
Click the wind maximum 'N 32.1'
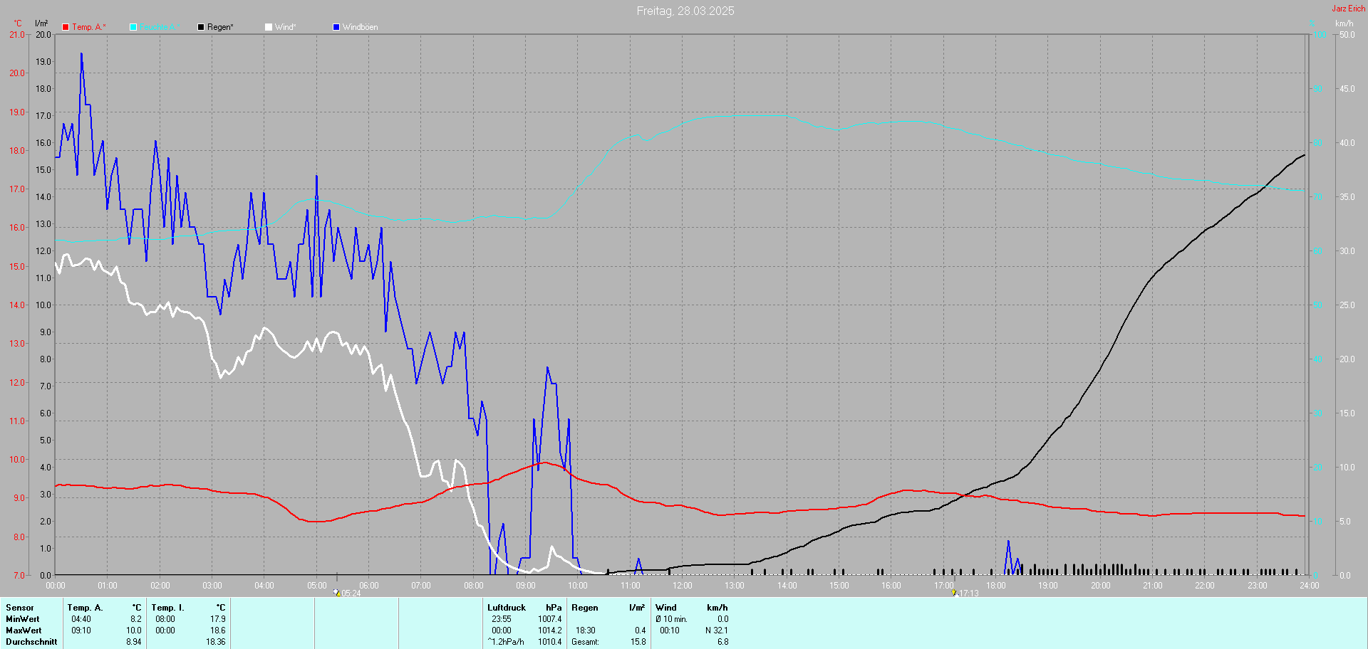[717, 630]
